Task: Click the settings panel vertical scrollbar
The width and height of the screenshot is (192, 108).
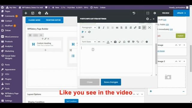Action: (x=156, y=54)
